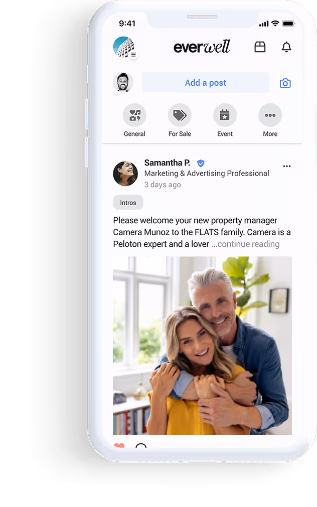
Task: View Samantha's profile picture
Action: [125, 174]
